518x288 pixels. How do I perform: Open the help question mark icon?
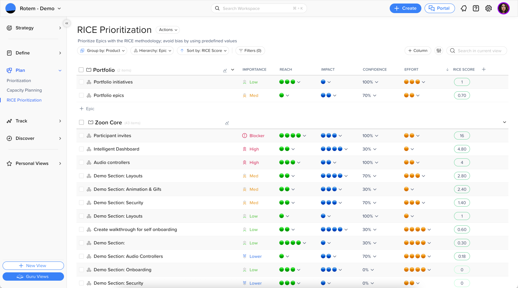pos(476,8)
